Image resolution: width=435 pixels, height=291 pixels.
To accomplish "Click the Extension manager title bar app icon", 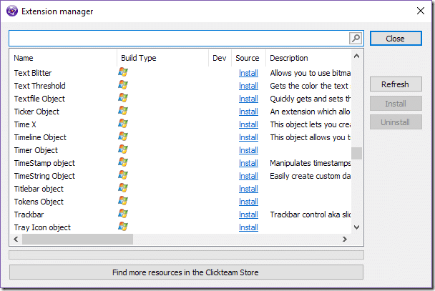I will click(x=12, y=11).
